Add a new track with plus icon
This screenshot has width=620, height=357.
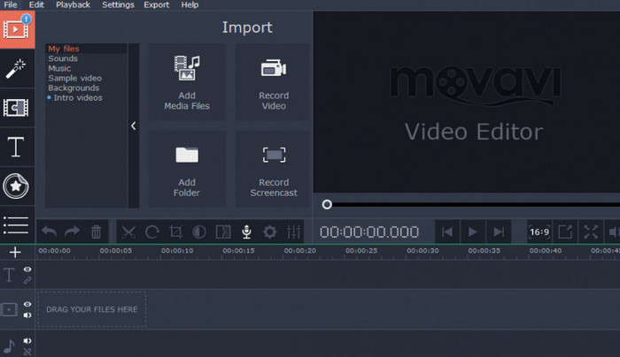tap(15, 252)
